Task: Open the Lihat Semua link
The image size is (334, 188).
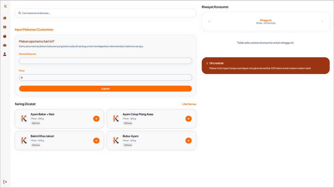Action: click(189, 104)
